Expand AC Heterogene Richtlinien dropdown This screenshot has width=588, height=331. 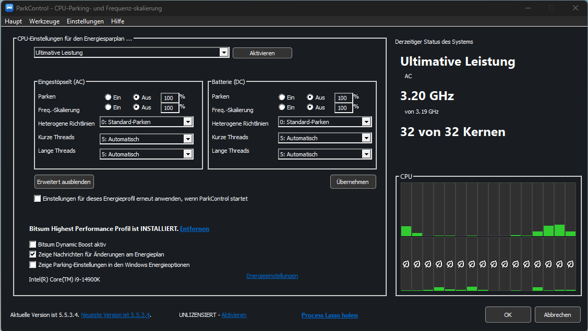(188, 122)
